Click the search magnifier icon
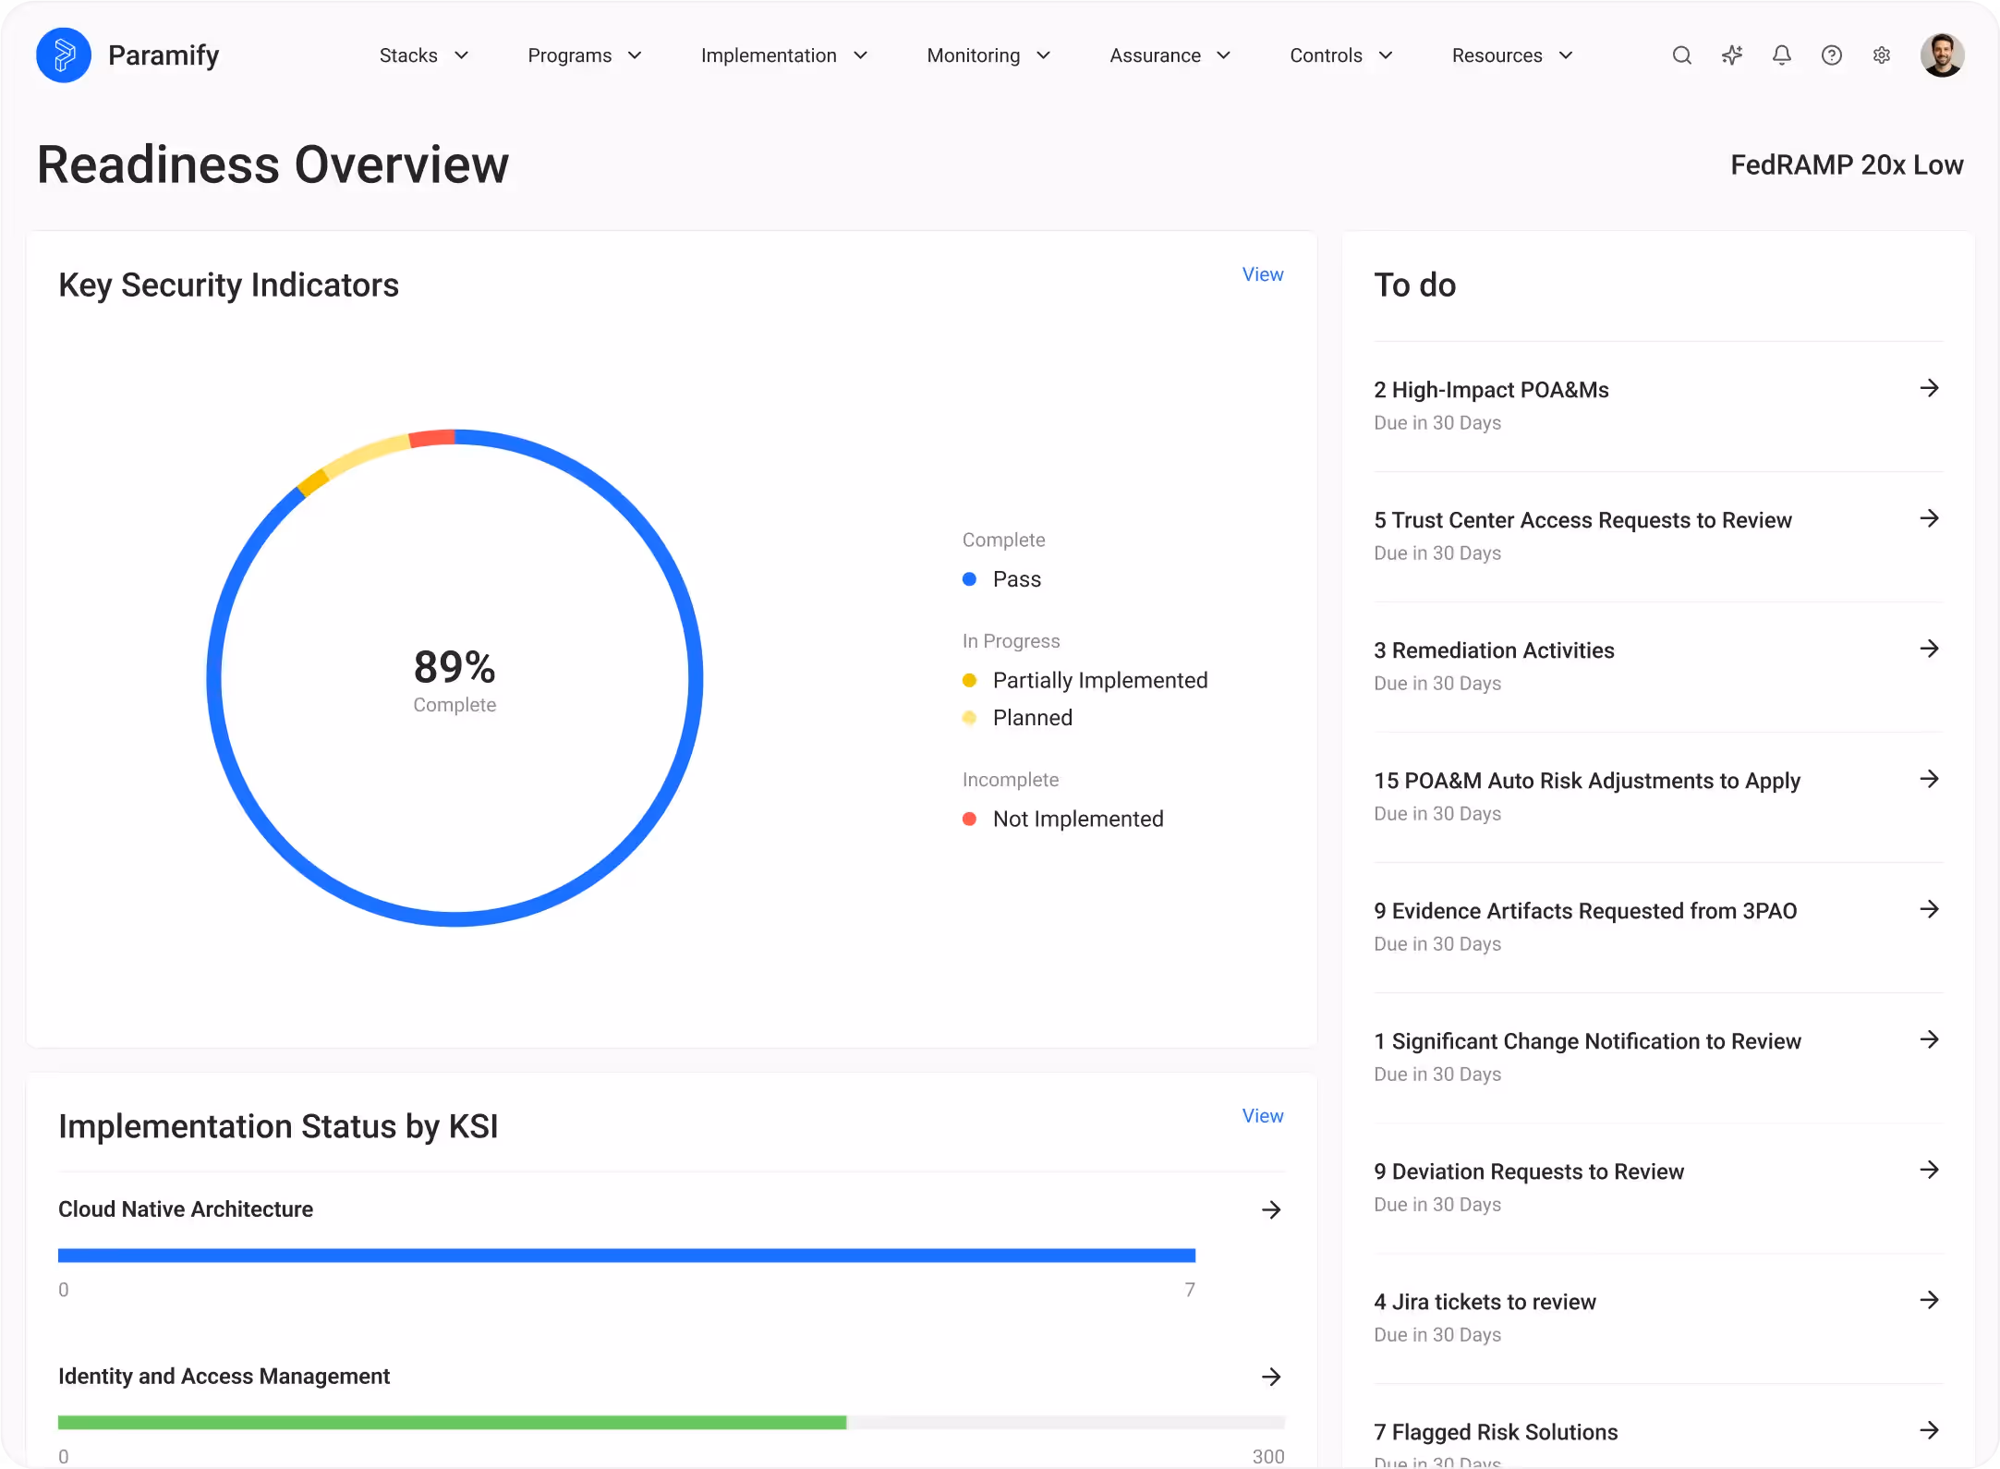Image resolution: width=2000 pixels, height=1469 pixels. pyautogui.click(x=1681, y=55)
